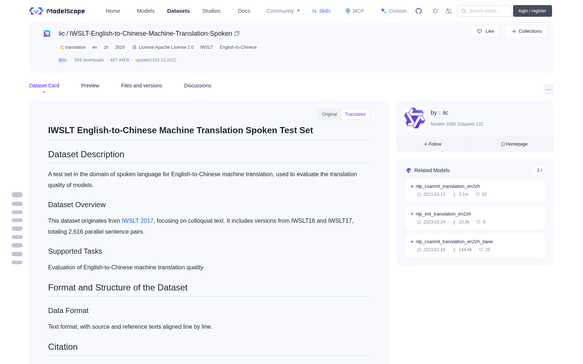The width and height of the screenshot is (583, 364).
Task: Click the Follow plus icon
Action: pos(426,144)
